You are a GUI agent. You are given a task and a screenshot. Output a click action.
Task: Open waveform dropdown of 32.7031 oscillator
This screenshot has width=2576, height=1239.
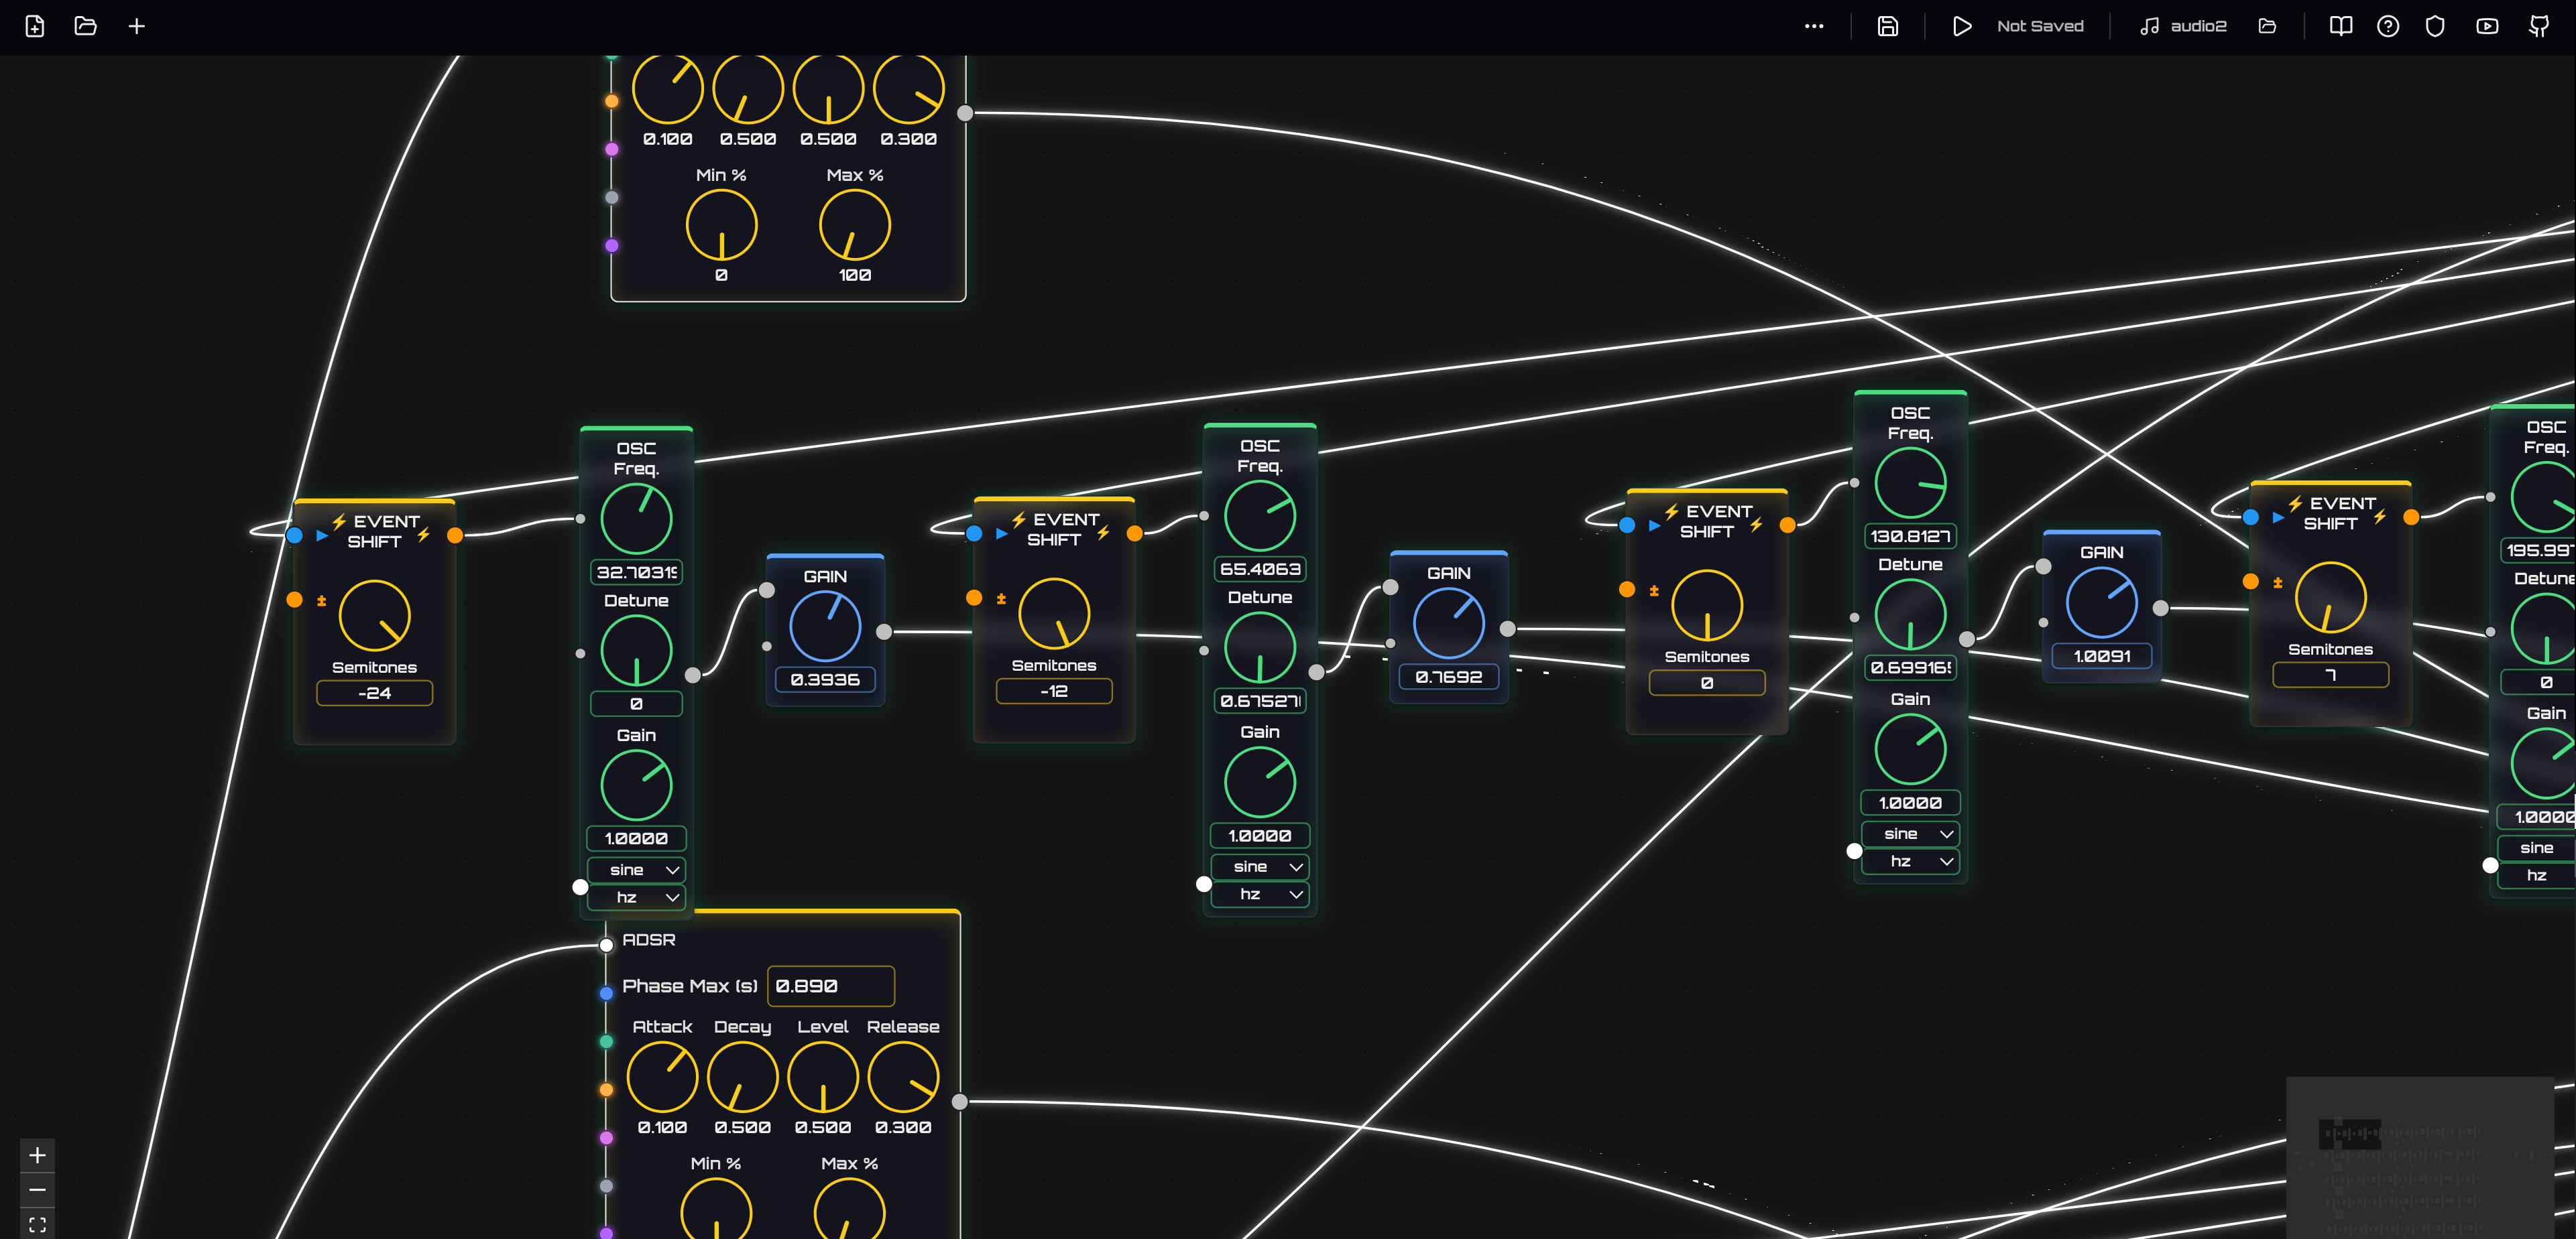point(636,870)
